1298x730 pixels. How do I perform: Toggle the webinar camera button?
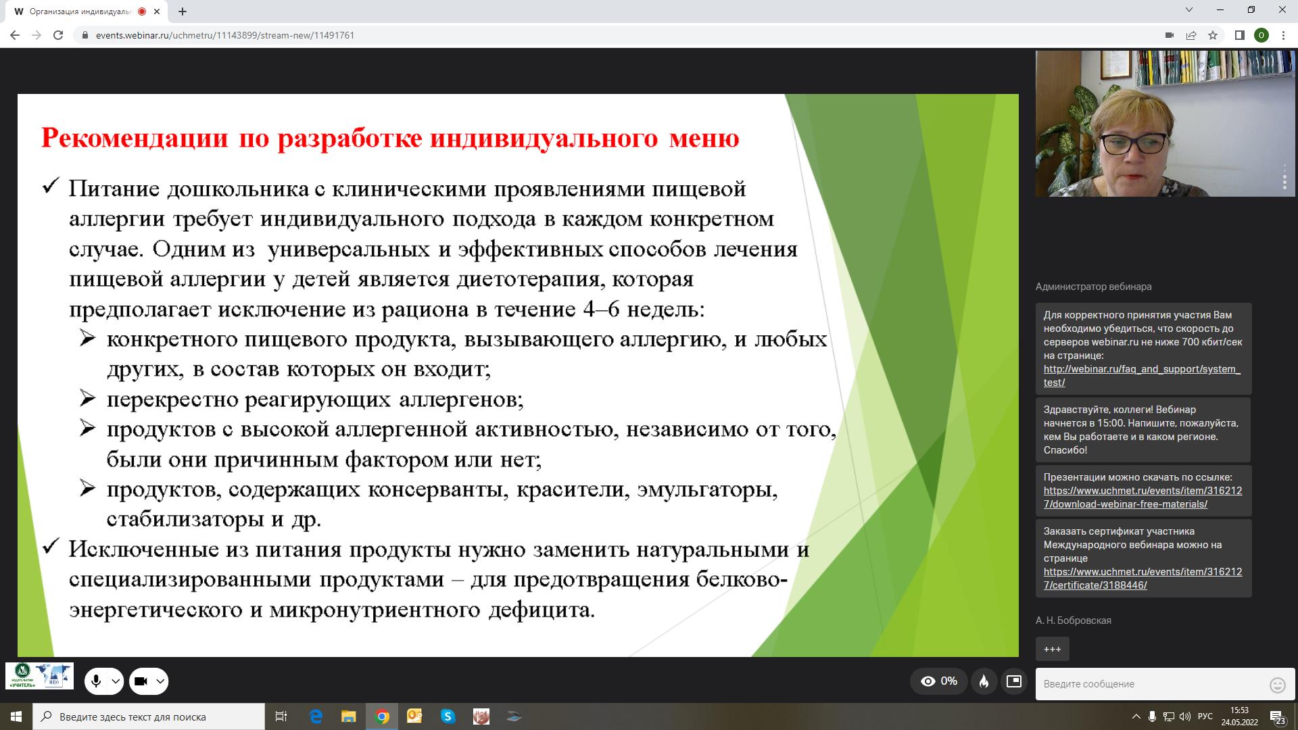[x=141, y=681]
